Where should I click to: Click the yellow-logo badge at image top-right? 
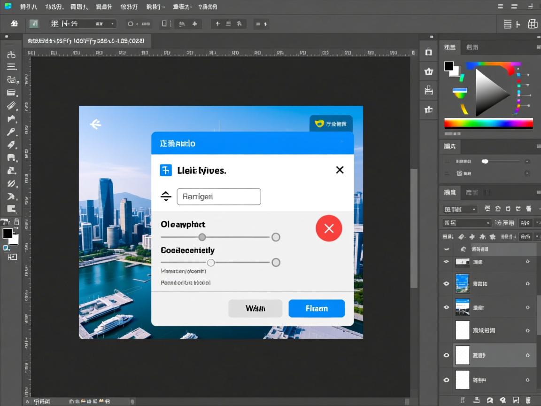[x=331, y=124]
